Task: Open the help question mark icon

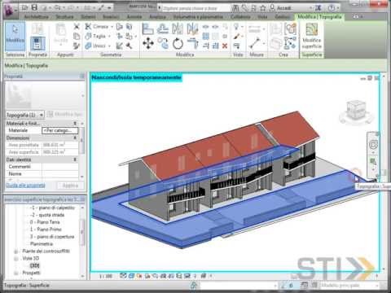Action: (331, 8)
